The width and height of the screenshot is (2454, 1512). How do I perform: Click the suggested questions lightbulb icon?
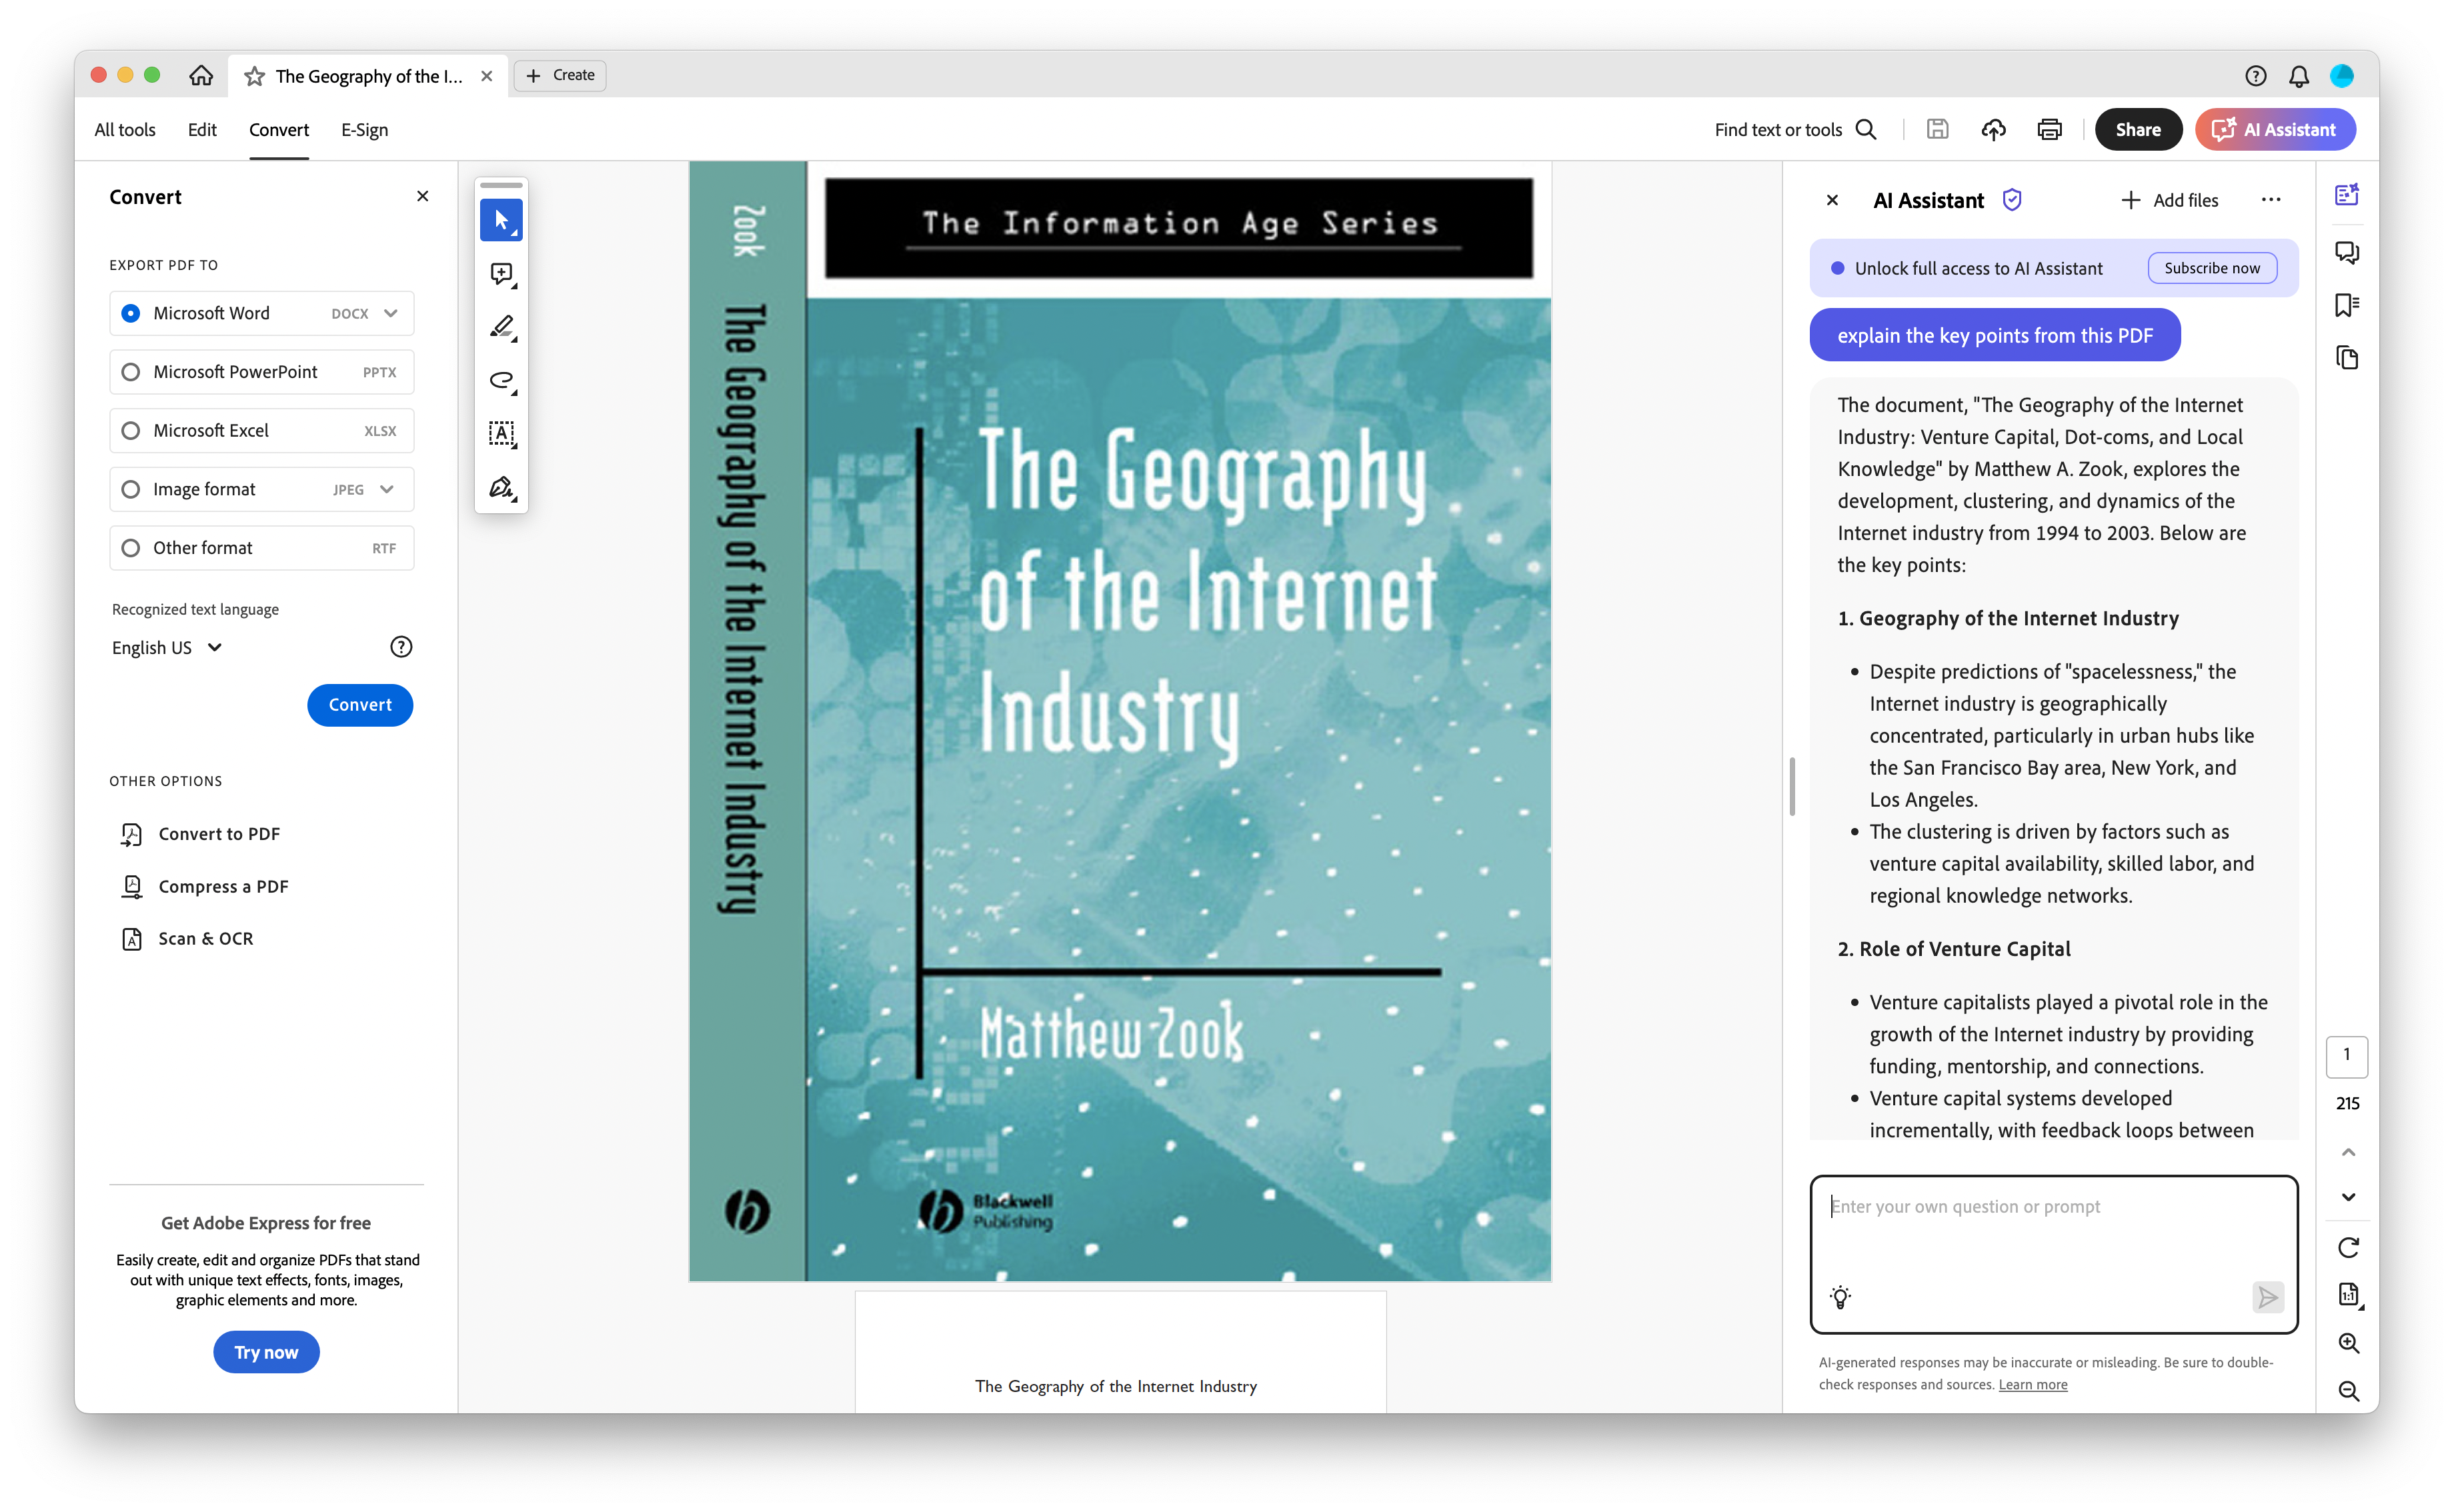pyautogui.click(x=1840, y=1297)
